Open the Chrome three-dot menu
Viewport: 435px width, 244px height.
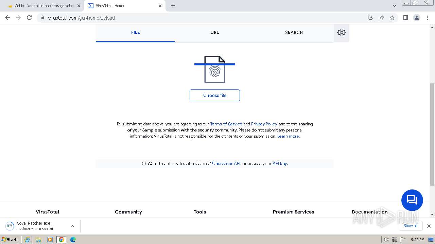[x=428, y=18]
